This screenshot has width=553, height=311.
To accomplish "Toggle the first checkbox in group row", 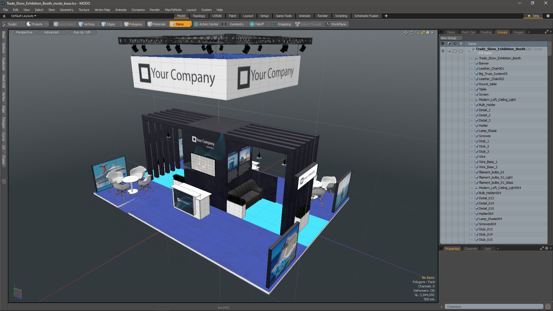I will pyautogui.click(x=455, y=51).
